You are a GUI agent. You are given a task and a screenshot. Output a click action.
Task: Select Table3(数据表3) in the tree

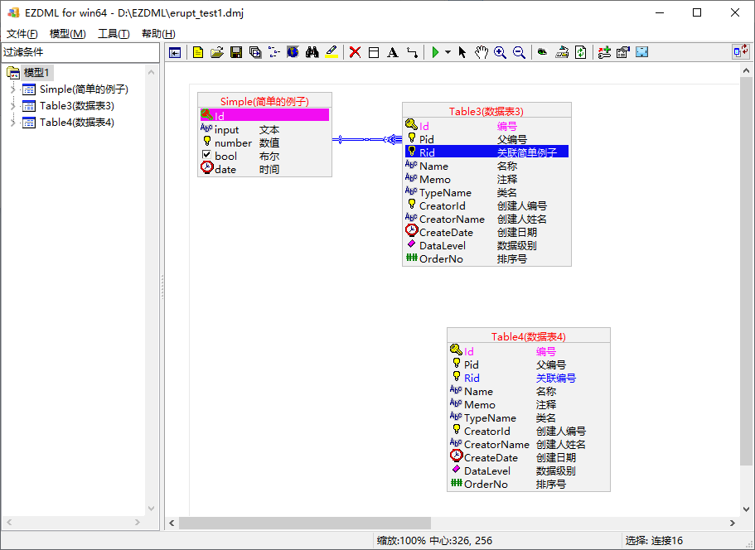click(x=77, y=106)
